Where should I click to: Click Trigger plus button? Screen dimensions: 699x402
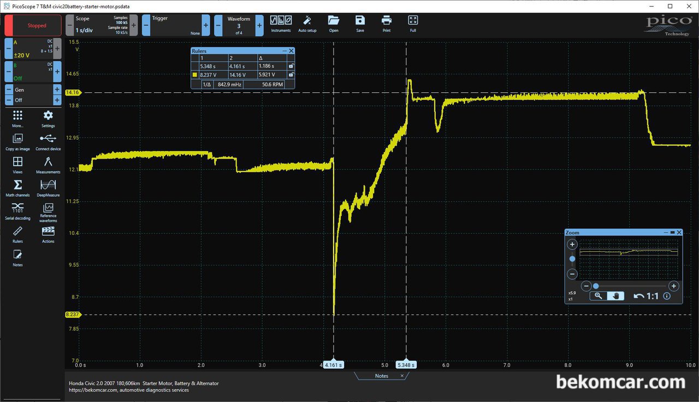(x=206, y=25)
